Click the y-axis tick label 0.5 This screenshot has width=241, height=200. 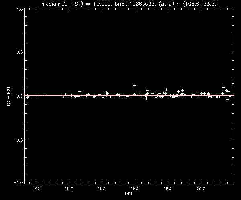tap(20, 52)
